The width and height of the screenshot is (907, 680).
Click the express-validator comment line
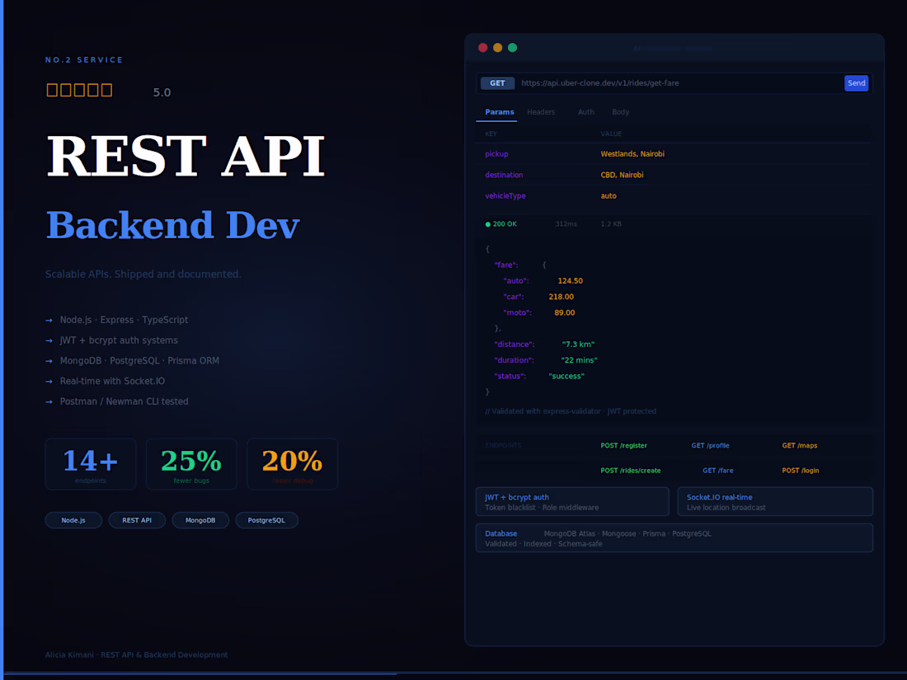(571, 411)
